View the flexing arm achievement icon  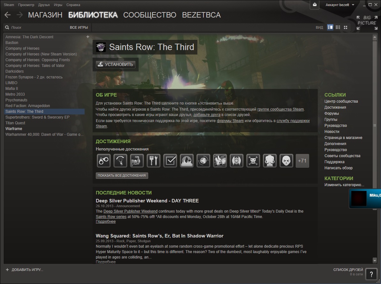137,161
